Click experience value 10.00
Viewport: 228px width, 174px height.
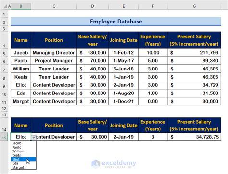pos(153,53)
